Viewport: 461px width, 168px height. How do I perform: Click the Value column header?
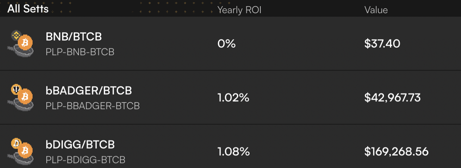[376, 10]
